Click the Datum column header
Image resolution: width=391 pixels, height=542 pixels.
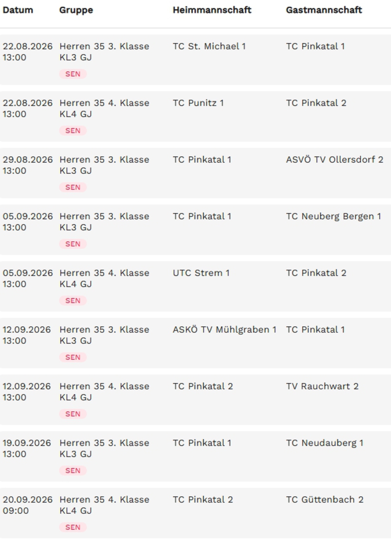click(x=18, y=10)
